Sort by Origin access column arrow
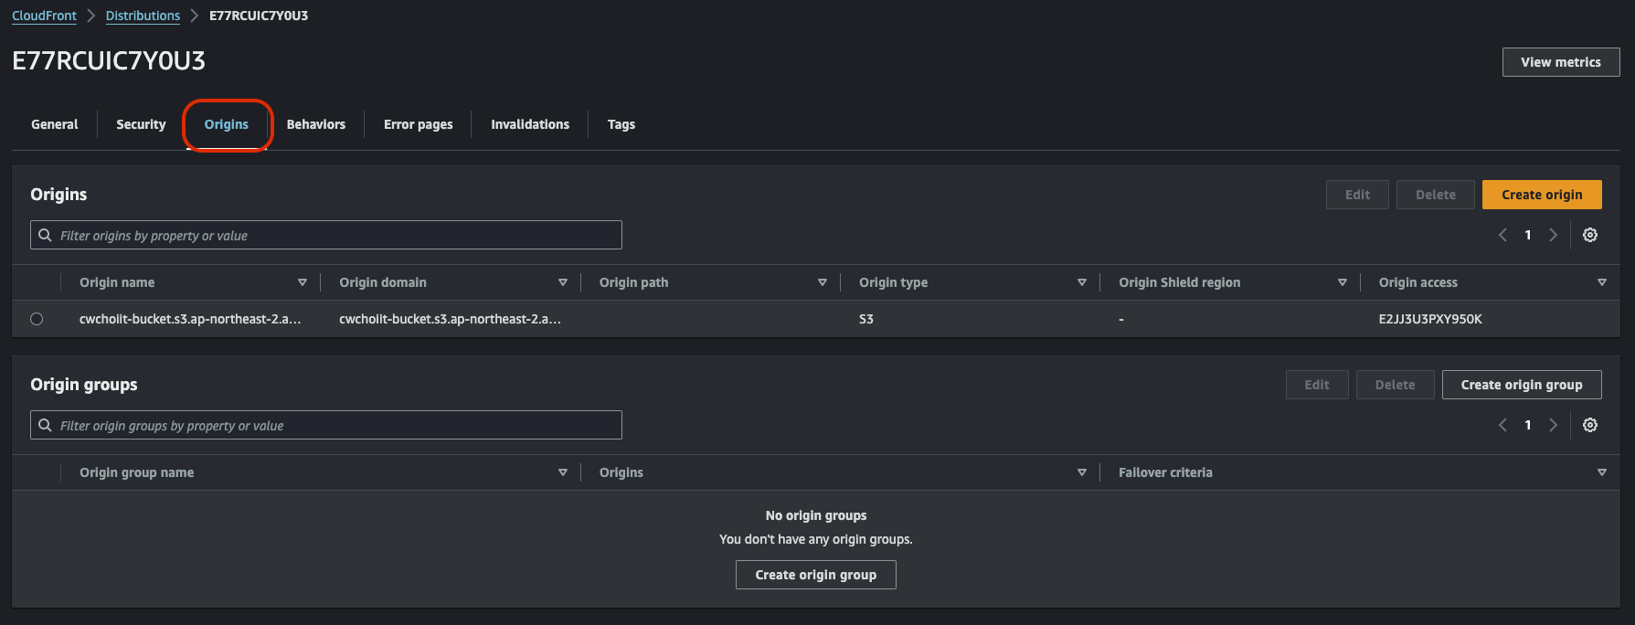 point(1602,282)
